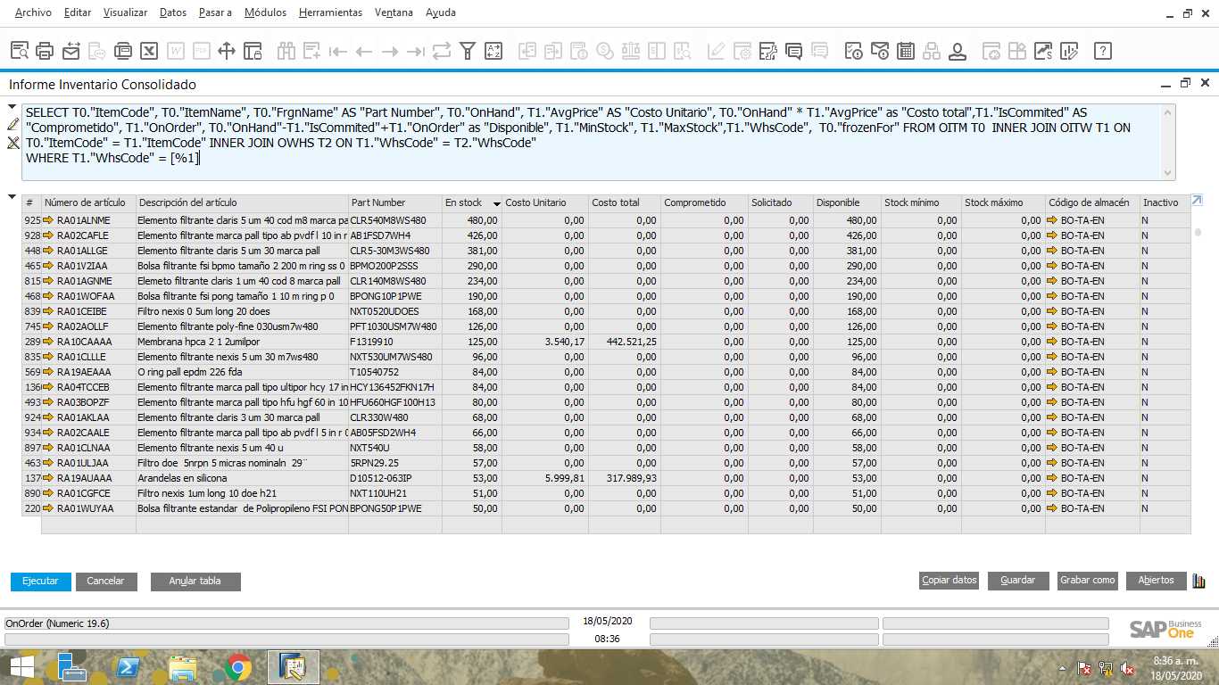Open the Editar menu
The height and width of the screenshot is (685, 1219).
pos(78,12)
